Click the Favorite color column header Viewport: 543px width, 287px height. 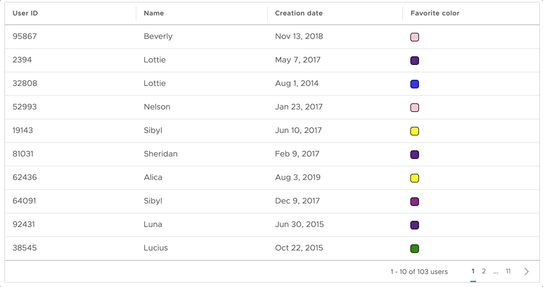pos(435,13)
